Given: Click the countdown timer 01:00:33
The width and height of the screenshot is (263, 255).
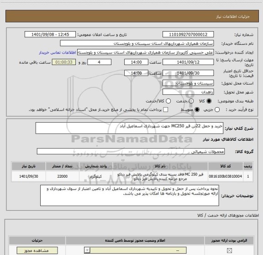Looking at the screenshot, I should [x=64, y=62].
